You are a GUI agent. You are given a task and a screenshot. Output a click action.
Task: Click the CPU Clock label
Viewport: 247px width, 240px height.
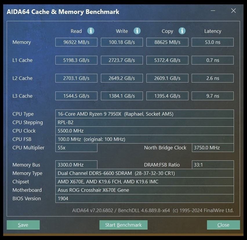pos(24,131)
